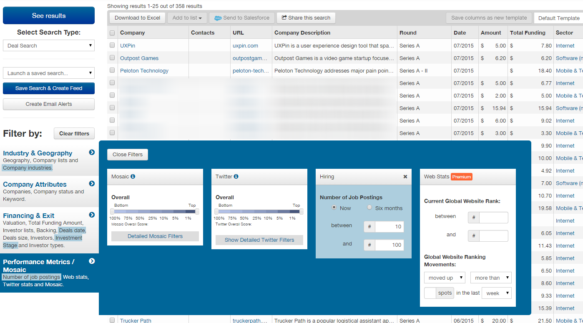Click the Twitter info icon
This screenshot has width=583, height=323.
(x=236, y=176)
